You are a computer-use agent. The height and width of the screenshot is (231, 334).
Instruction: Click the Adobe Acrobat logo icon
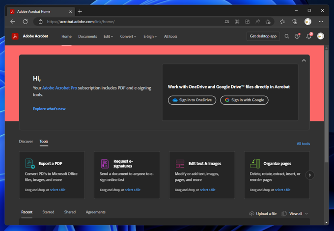pyautogui.click(x=15, y=36)
